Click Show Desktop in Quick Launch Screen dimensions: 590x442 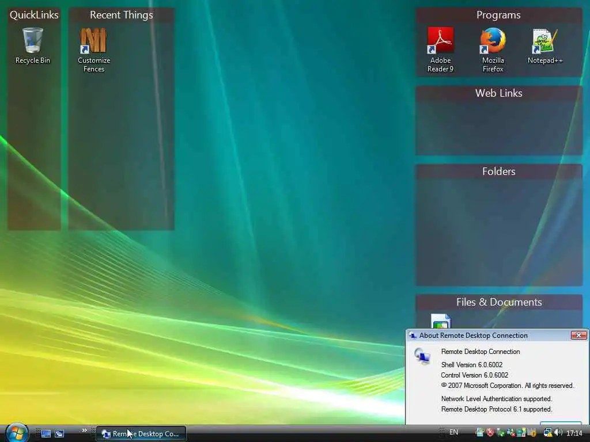point(46,433)
